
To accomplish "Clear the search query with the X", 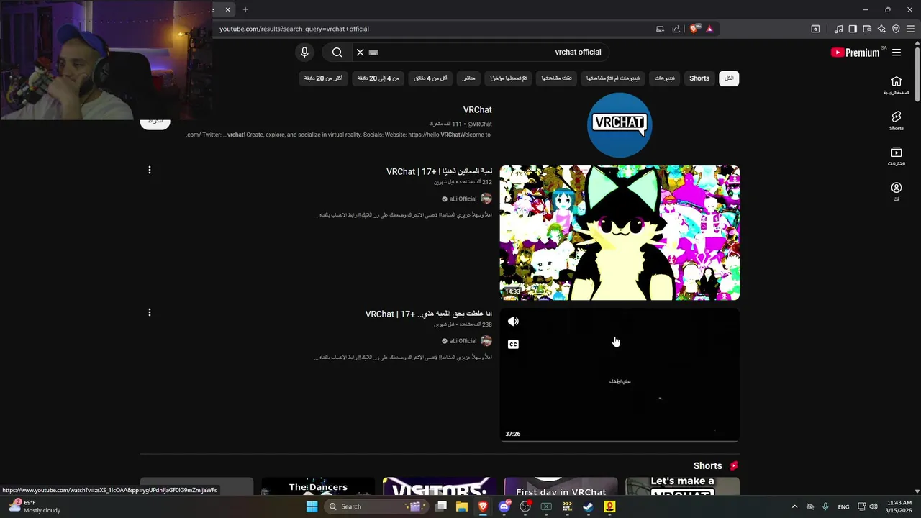I will click(x=360, y=52).
